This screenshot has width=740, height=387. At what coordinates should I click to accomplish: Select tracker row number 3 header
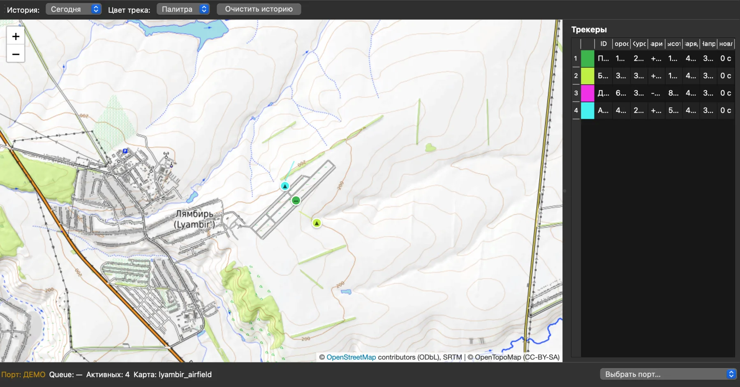pyautogui.click(x=576, y=93)
